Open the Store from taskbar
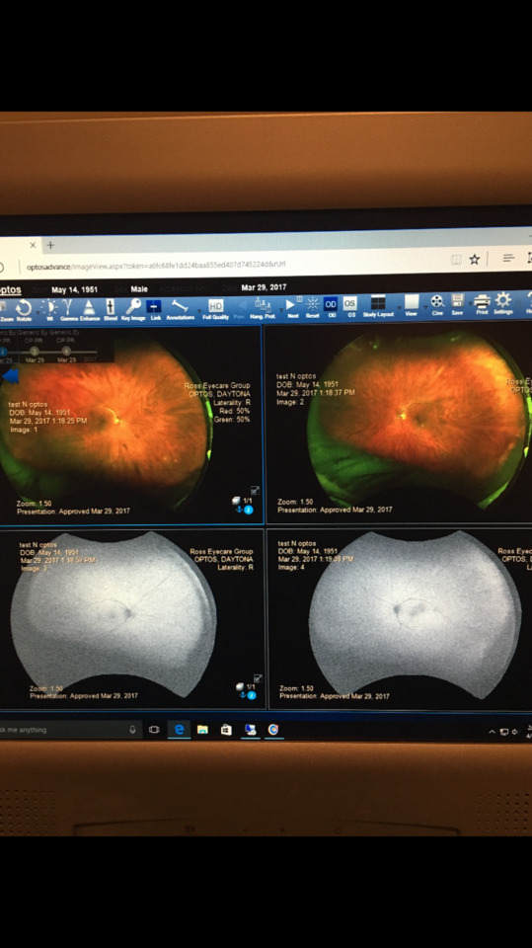Screen dimensions: 532x948 226,731
